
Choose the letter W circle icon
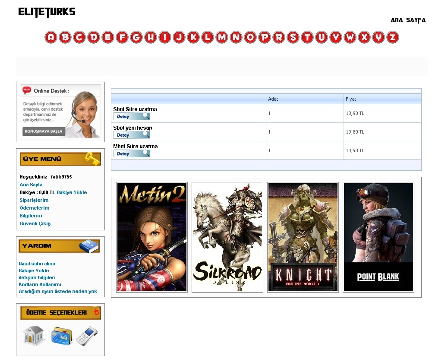350,37
